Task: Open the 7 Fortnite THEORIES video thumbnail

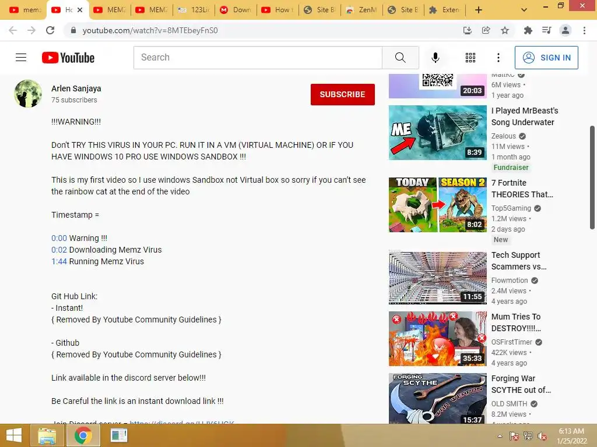Action: click(437, 205)
